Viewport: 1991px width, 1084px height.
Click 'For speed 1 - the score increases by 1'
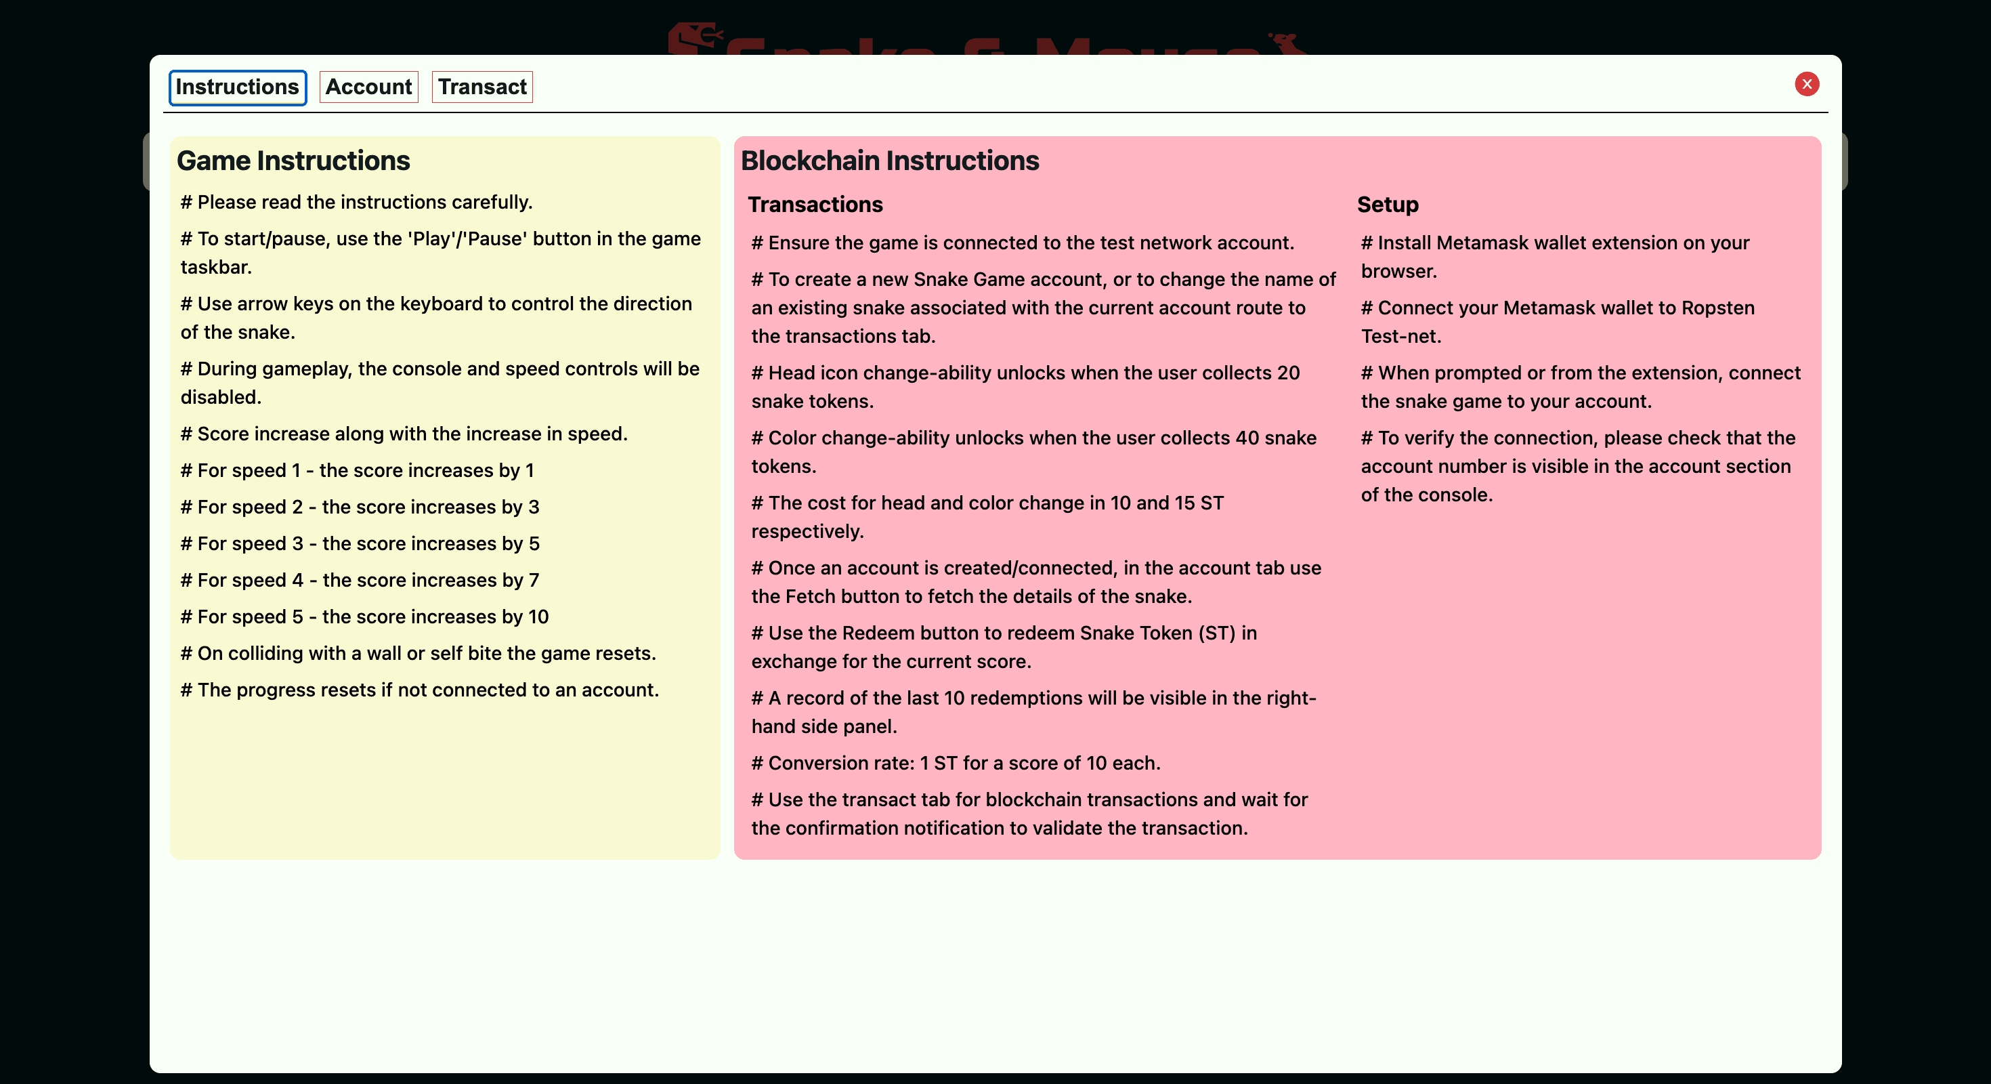coord(357,470)
